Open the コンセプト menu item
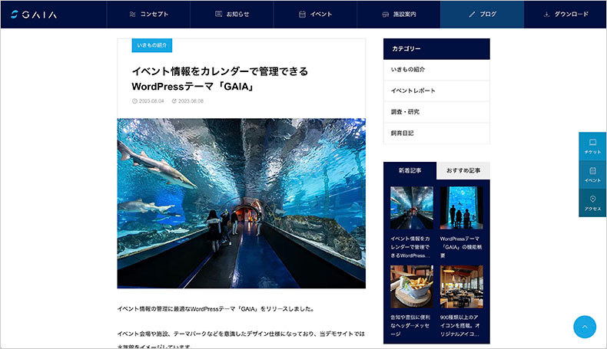Viewport: 607px width, 349px height. (x=148, y=15)
